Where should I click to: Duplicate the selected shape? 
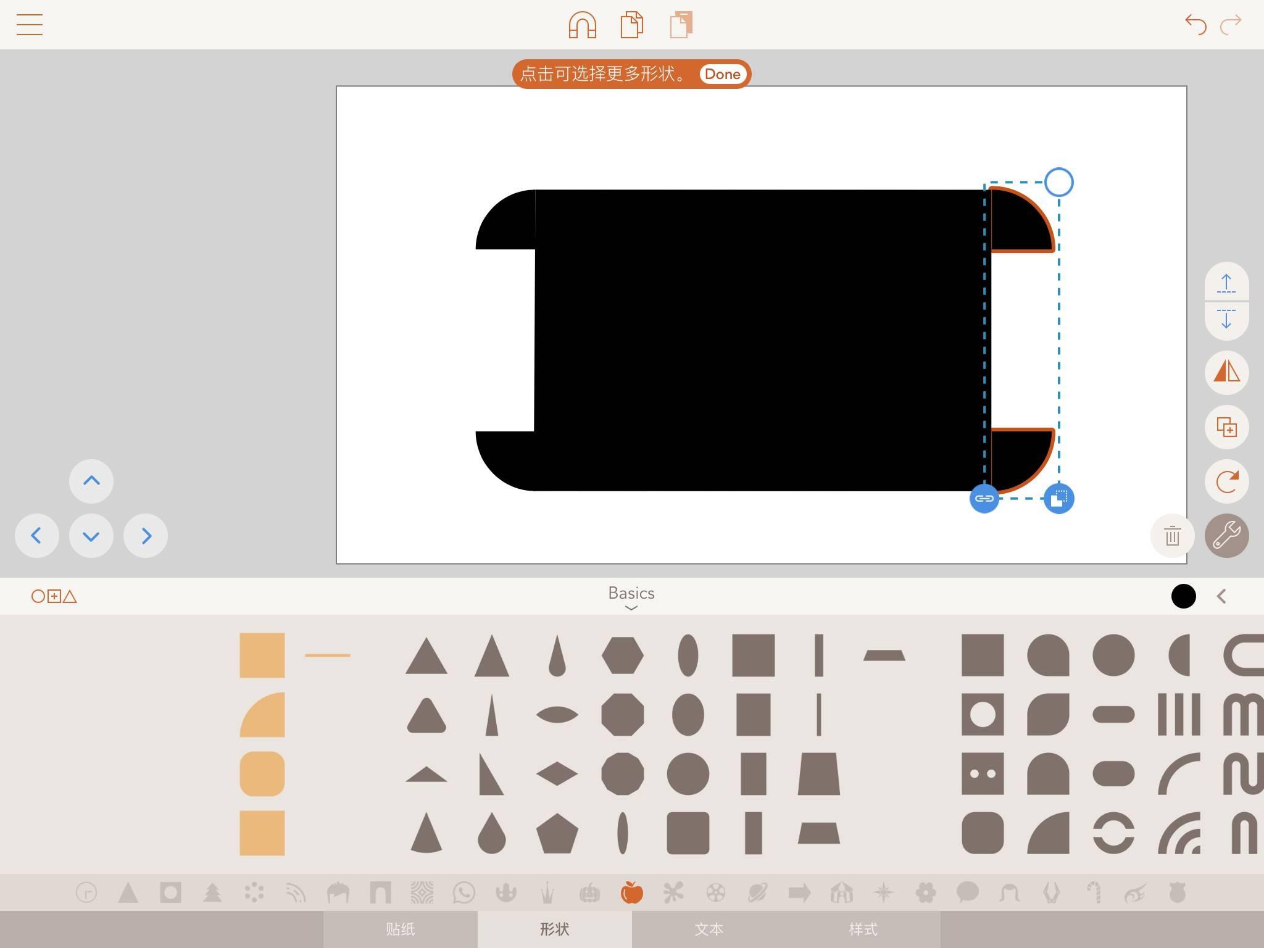(1226, 426)
